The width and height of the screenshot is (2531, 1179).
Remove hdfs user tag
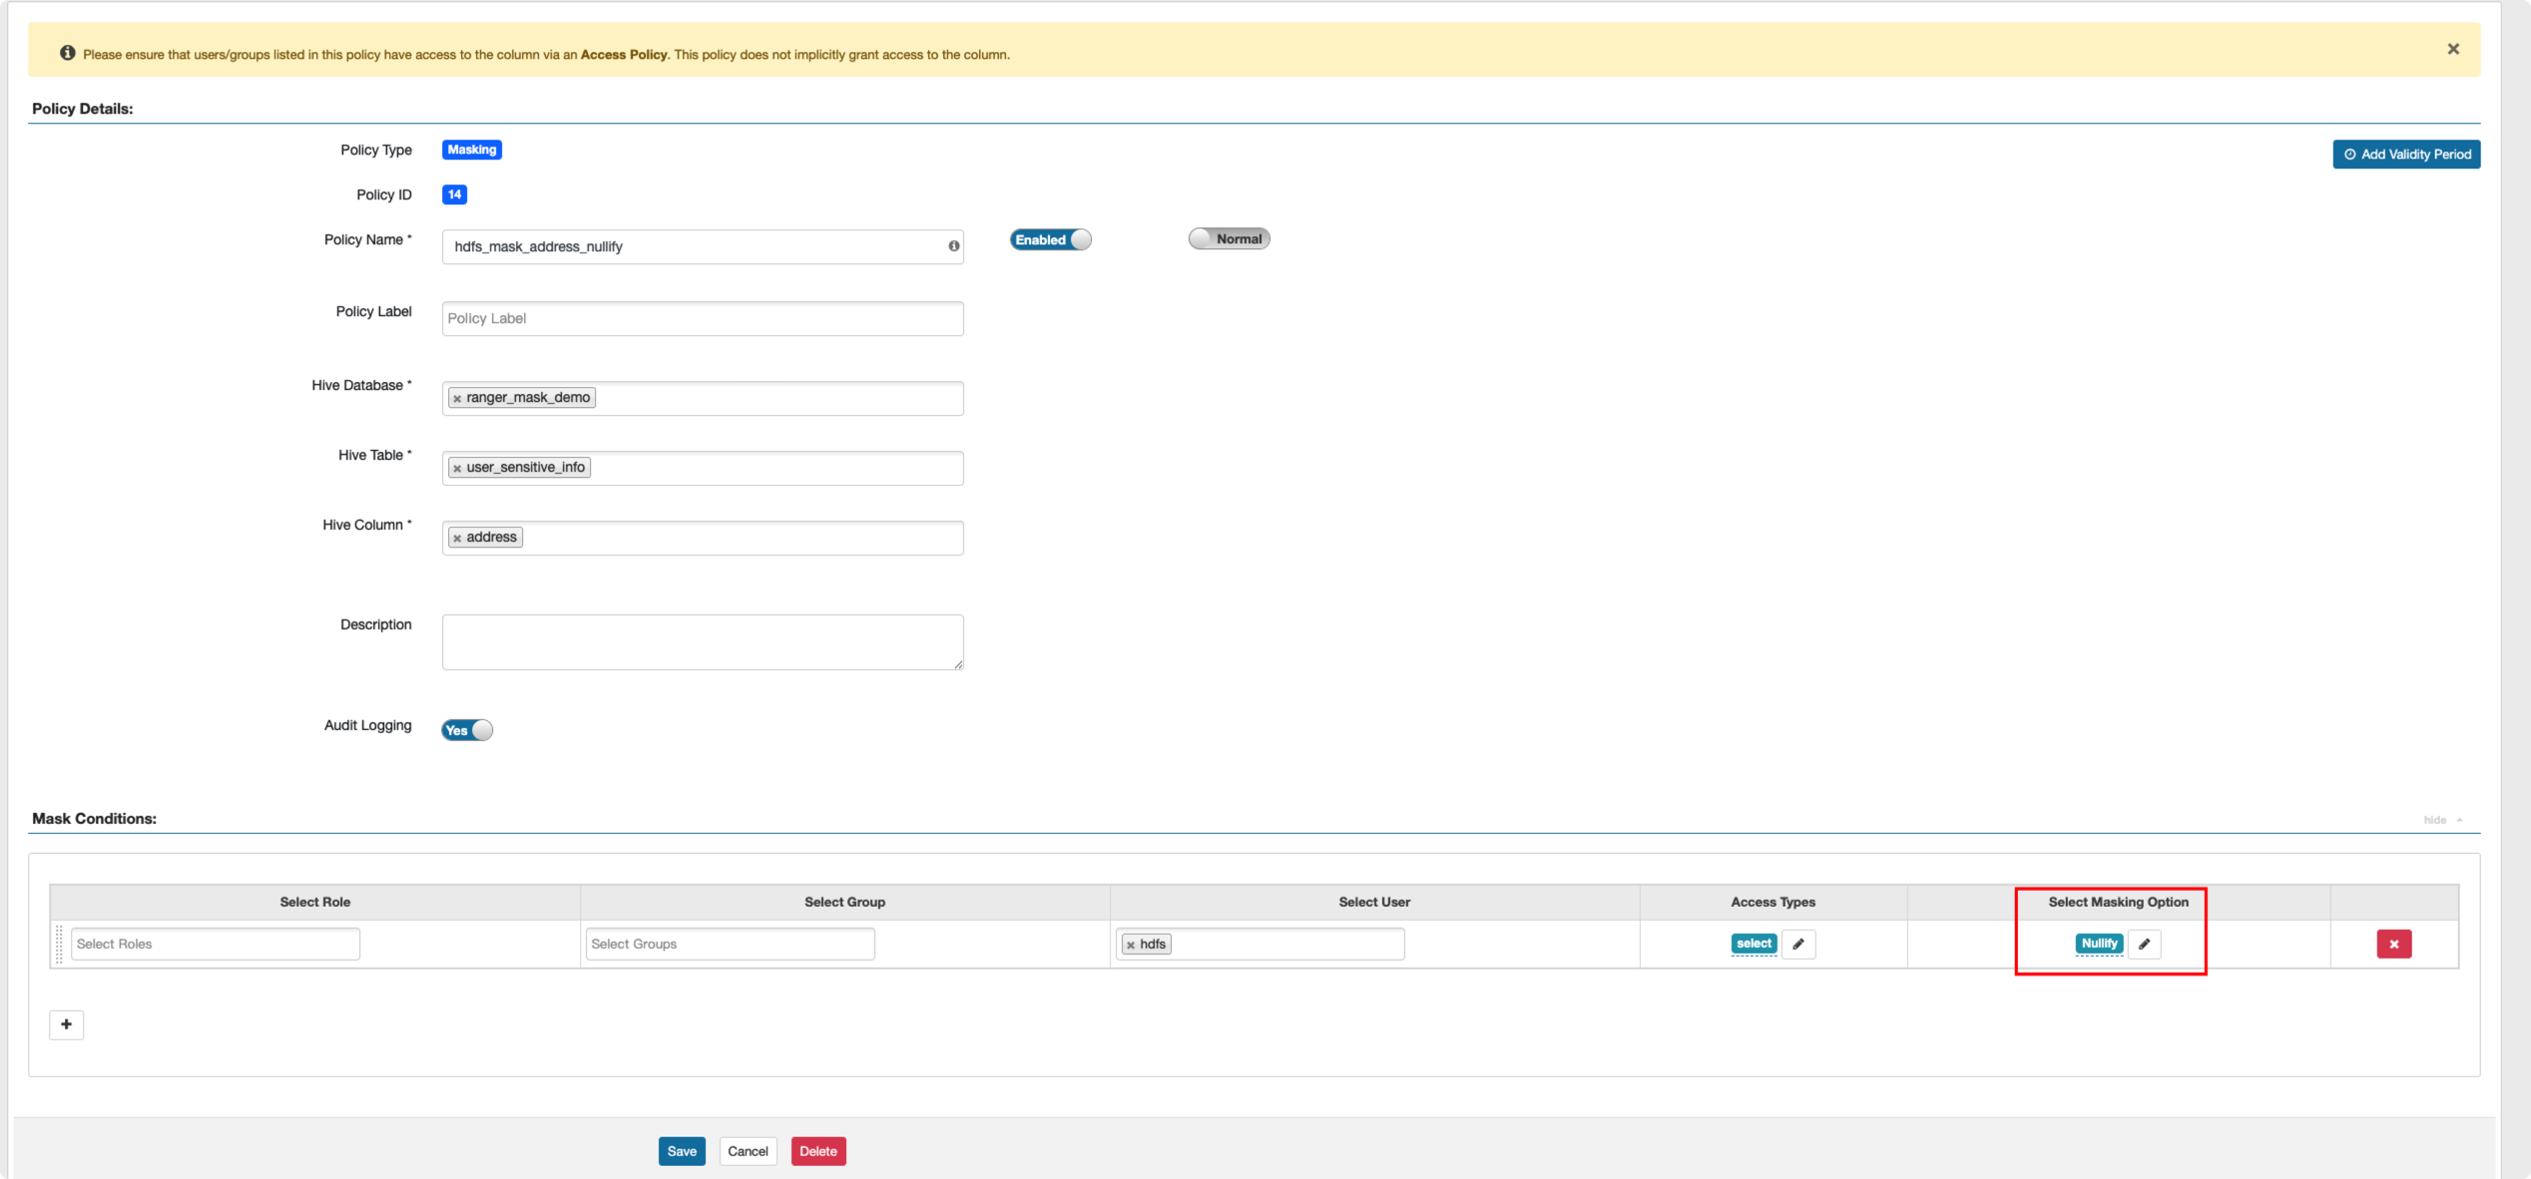point(1130,945)
